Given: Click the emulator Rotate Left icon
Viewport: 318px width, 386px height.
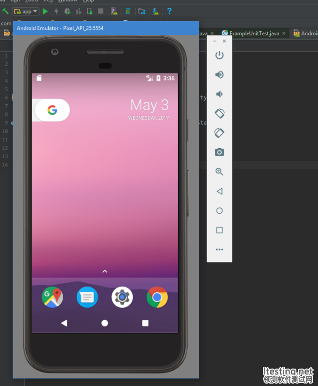Looking at the screenshot, I should [x=220, y=113].
